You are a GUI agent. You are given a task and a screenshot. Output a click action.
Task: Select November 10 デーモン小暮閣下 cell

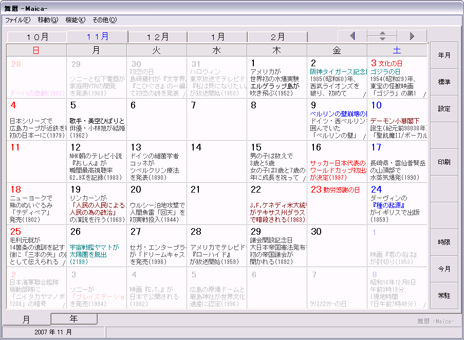click(x=397, y=120)
